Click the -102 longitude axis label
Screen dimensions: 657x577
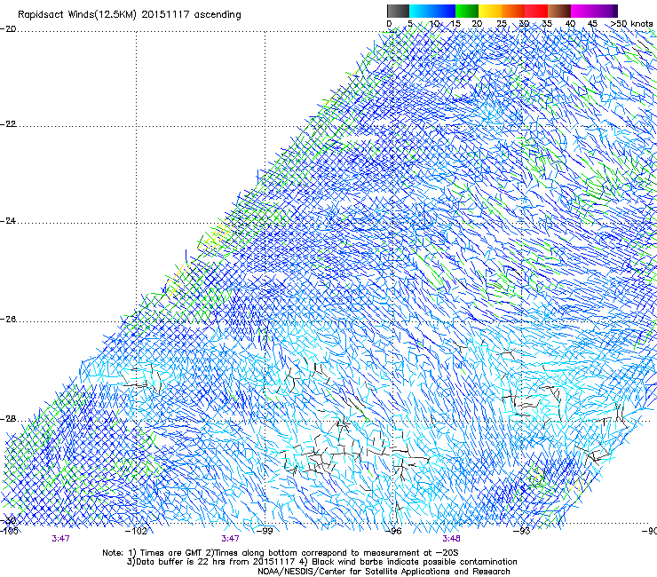point(137,531)
